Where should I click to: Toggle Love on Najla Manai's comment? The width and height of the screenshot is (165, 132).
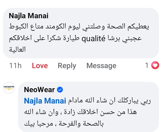pos(40,66)
